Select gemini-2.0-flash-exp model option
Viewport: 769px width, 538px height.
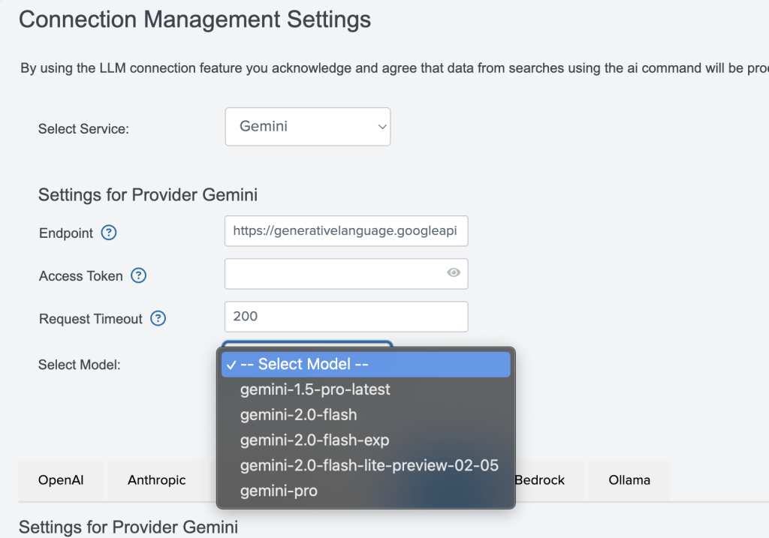(x=366, y=440)
